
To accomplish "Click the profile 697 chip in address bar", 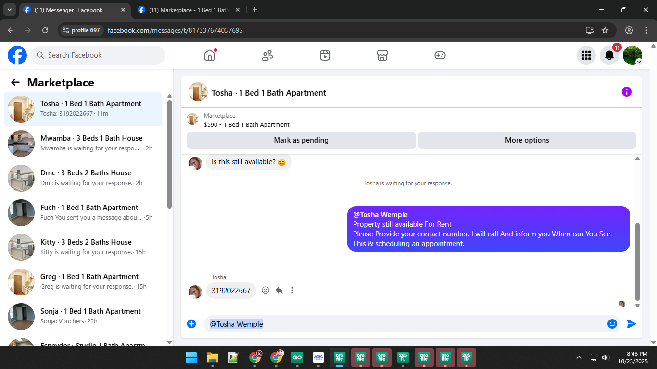I will coord(81,30).
